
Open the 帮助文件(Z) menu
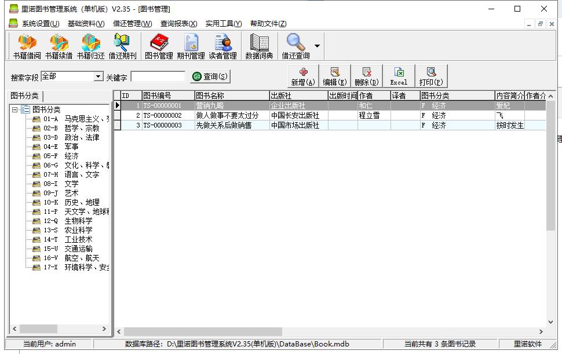point(268,24)
